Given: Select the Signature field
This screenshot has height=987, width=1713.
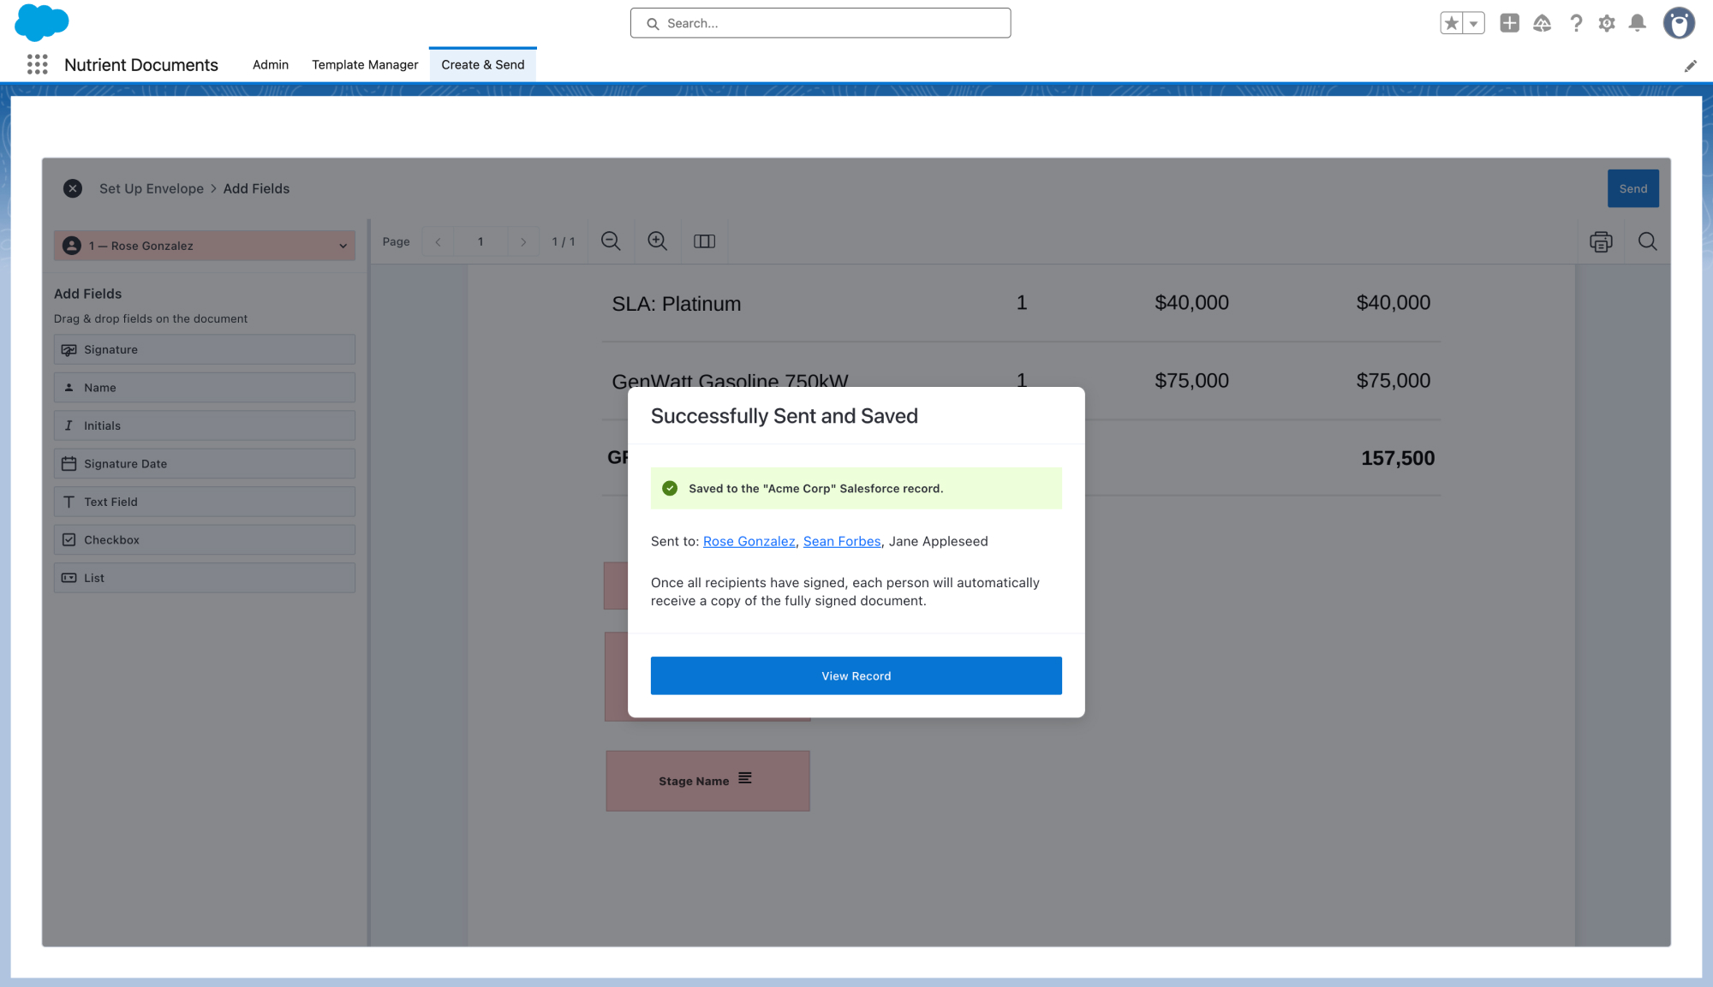Looking at the screenshot, I should (205, 349).
